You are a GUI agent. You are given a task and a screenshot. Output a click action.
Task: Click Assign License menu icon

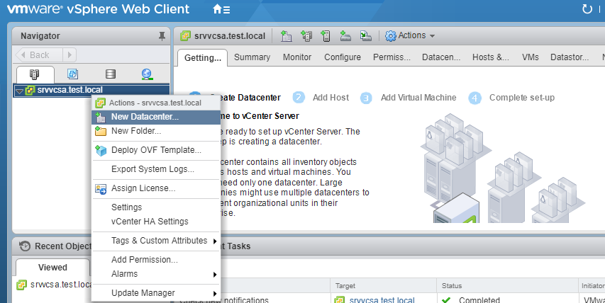[x=101, y=188]
